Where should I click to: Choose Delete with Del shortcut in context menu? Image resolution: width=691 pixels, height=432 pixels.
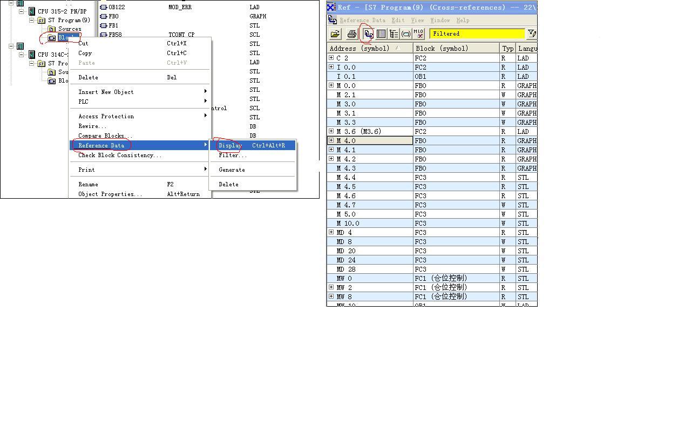(x=140, y=77)
